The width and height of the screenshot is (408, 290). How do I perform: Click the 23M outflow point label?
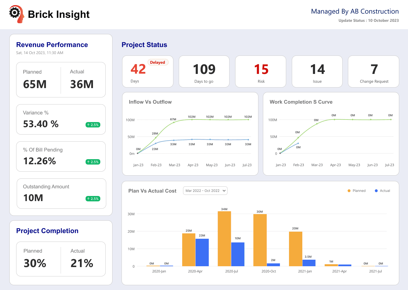click(x=155, y=149)
